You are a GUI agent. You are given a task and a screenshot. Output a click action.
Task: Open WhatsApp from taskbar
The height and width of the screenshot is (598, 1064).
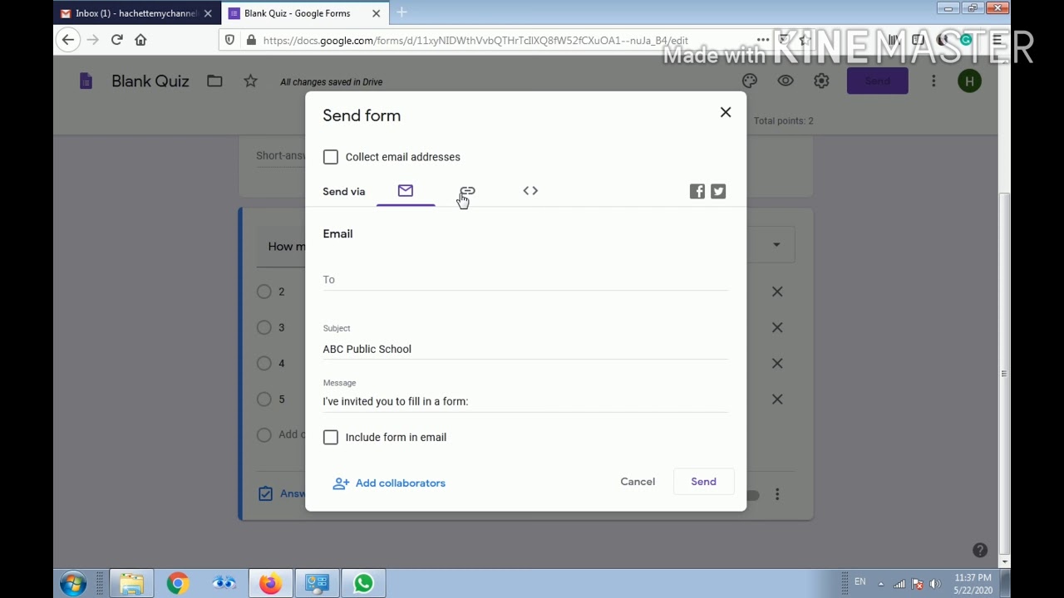363,584
